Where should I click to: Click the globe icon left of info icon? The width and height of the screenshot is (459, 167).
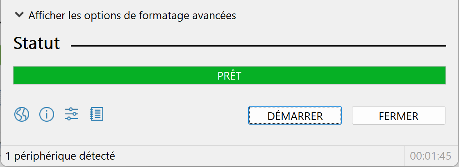click(22, 115)
